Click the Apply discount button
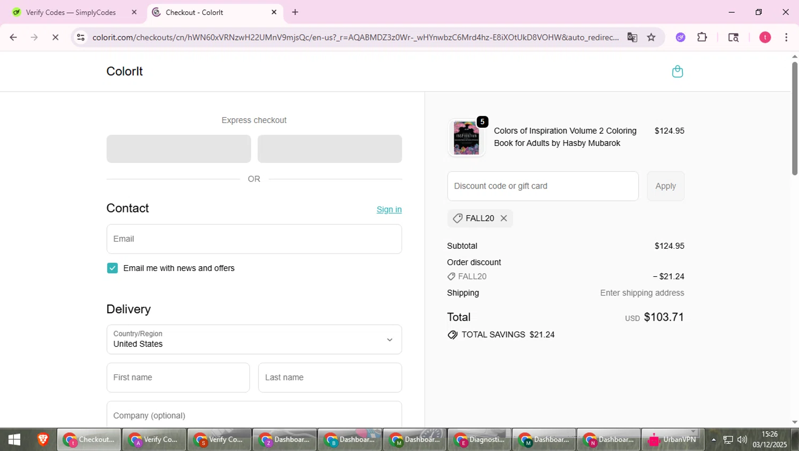Viewport: 799px width, 451px height. point(666,186)
